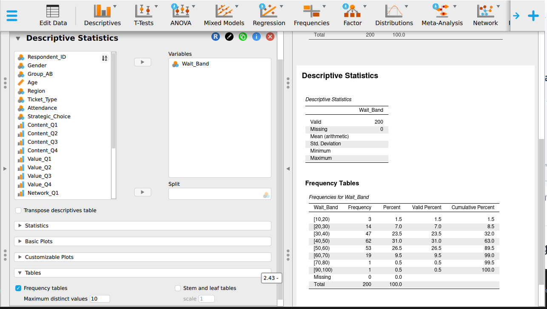Viewport: 547px width, 309px height.
Task: Remove the Descriptive Statistics analysis
Action: pos(270,37)
